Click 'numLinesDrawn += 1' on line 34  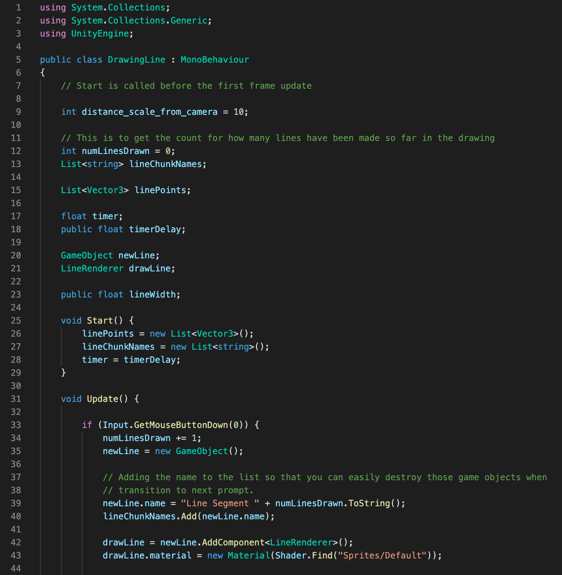(149, 438)
